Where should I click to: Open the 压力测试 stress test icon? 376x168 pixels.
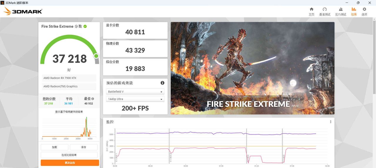pos(341,9)
